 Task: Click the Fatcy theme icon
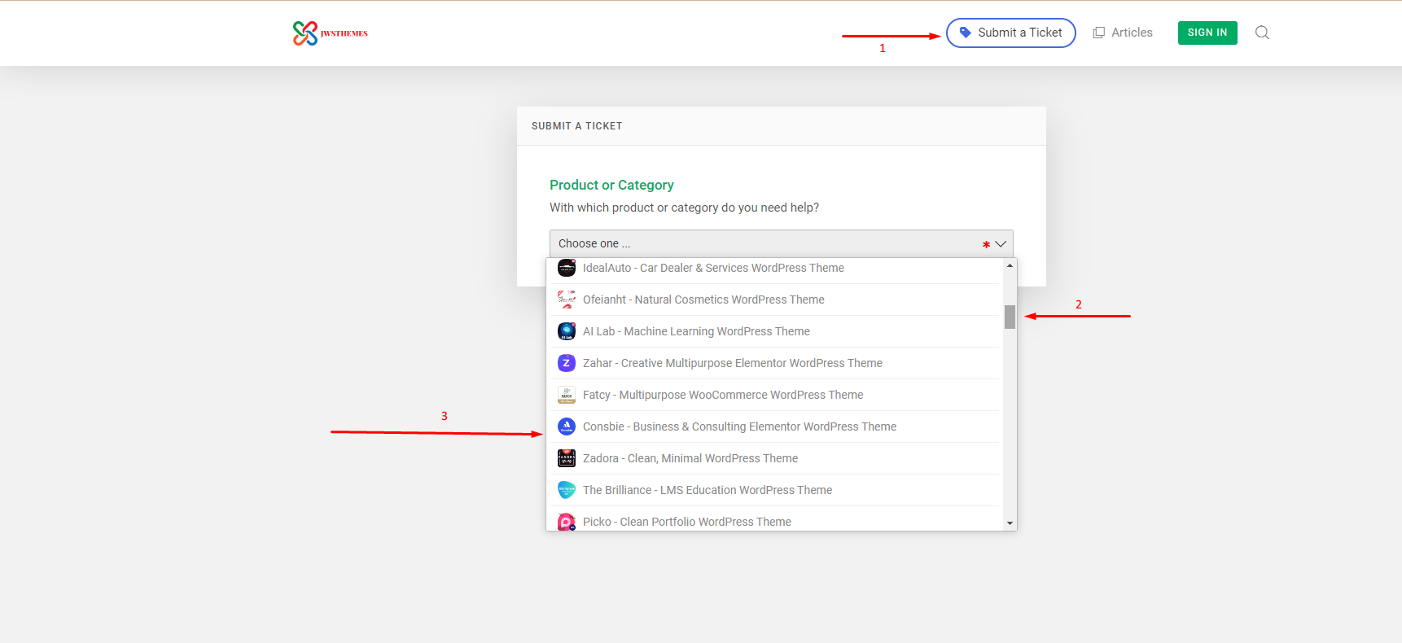tap(567, 395)
